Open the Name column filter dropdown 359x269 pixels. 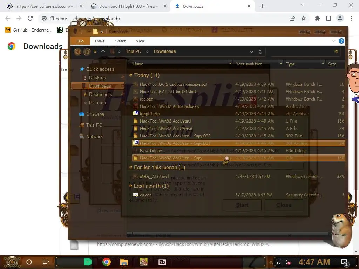click(x=230, y=64)
